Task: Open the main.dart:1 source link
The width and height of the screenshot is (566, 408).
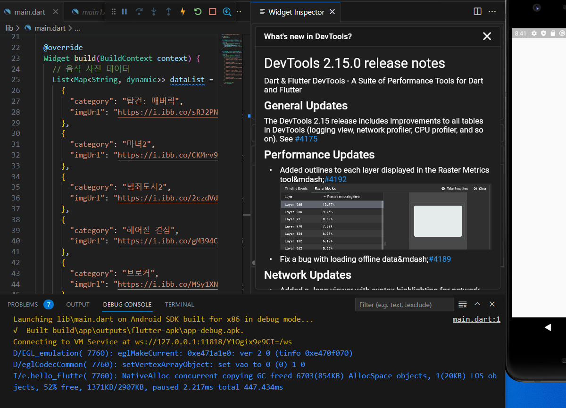Action: (x=476, y=319)
